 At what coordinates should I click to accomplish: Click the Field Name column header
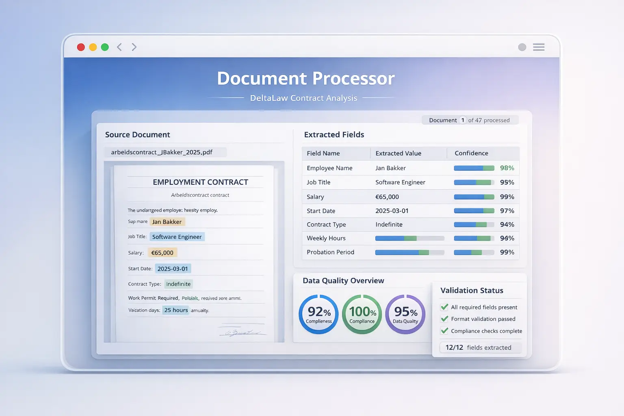coord(323,153)
